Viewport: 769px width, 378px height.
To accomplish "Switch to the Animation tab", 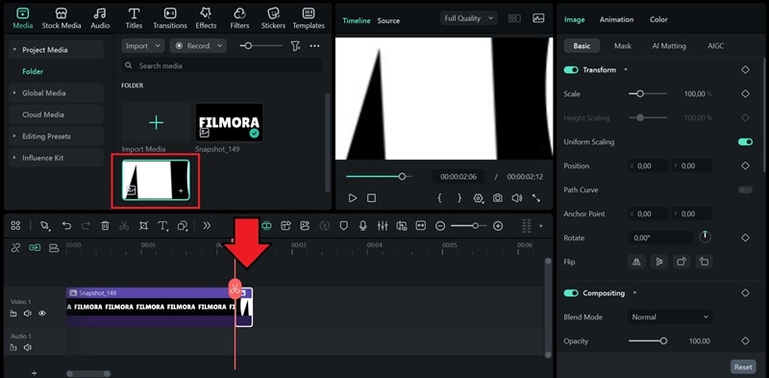I will [616, 19].
